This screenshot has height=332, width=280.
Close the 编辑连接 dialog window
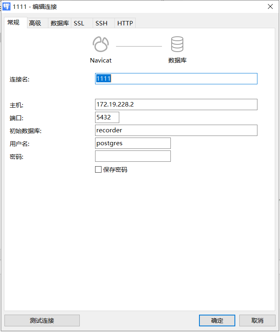(270, 6)
